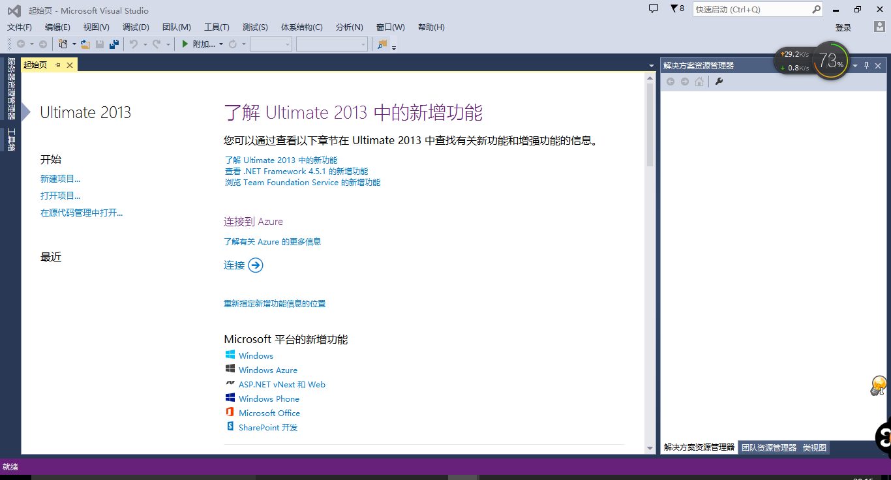Switch to Class View (类视图) tab
This screenshot has height=480, width=891.
click(815, 447)
